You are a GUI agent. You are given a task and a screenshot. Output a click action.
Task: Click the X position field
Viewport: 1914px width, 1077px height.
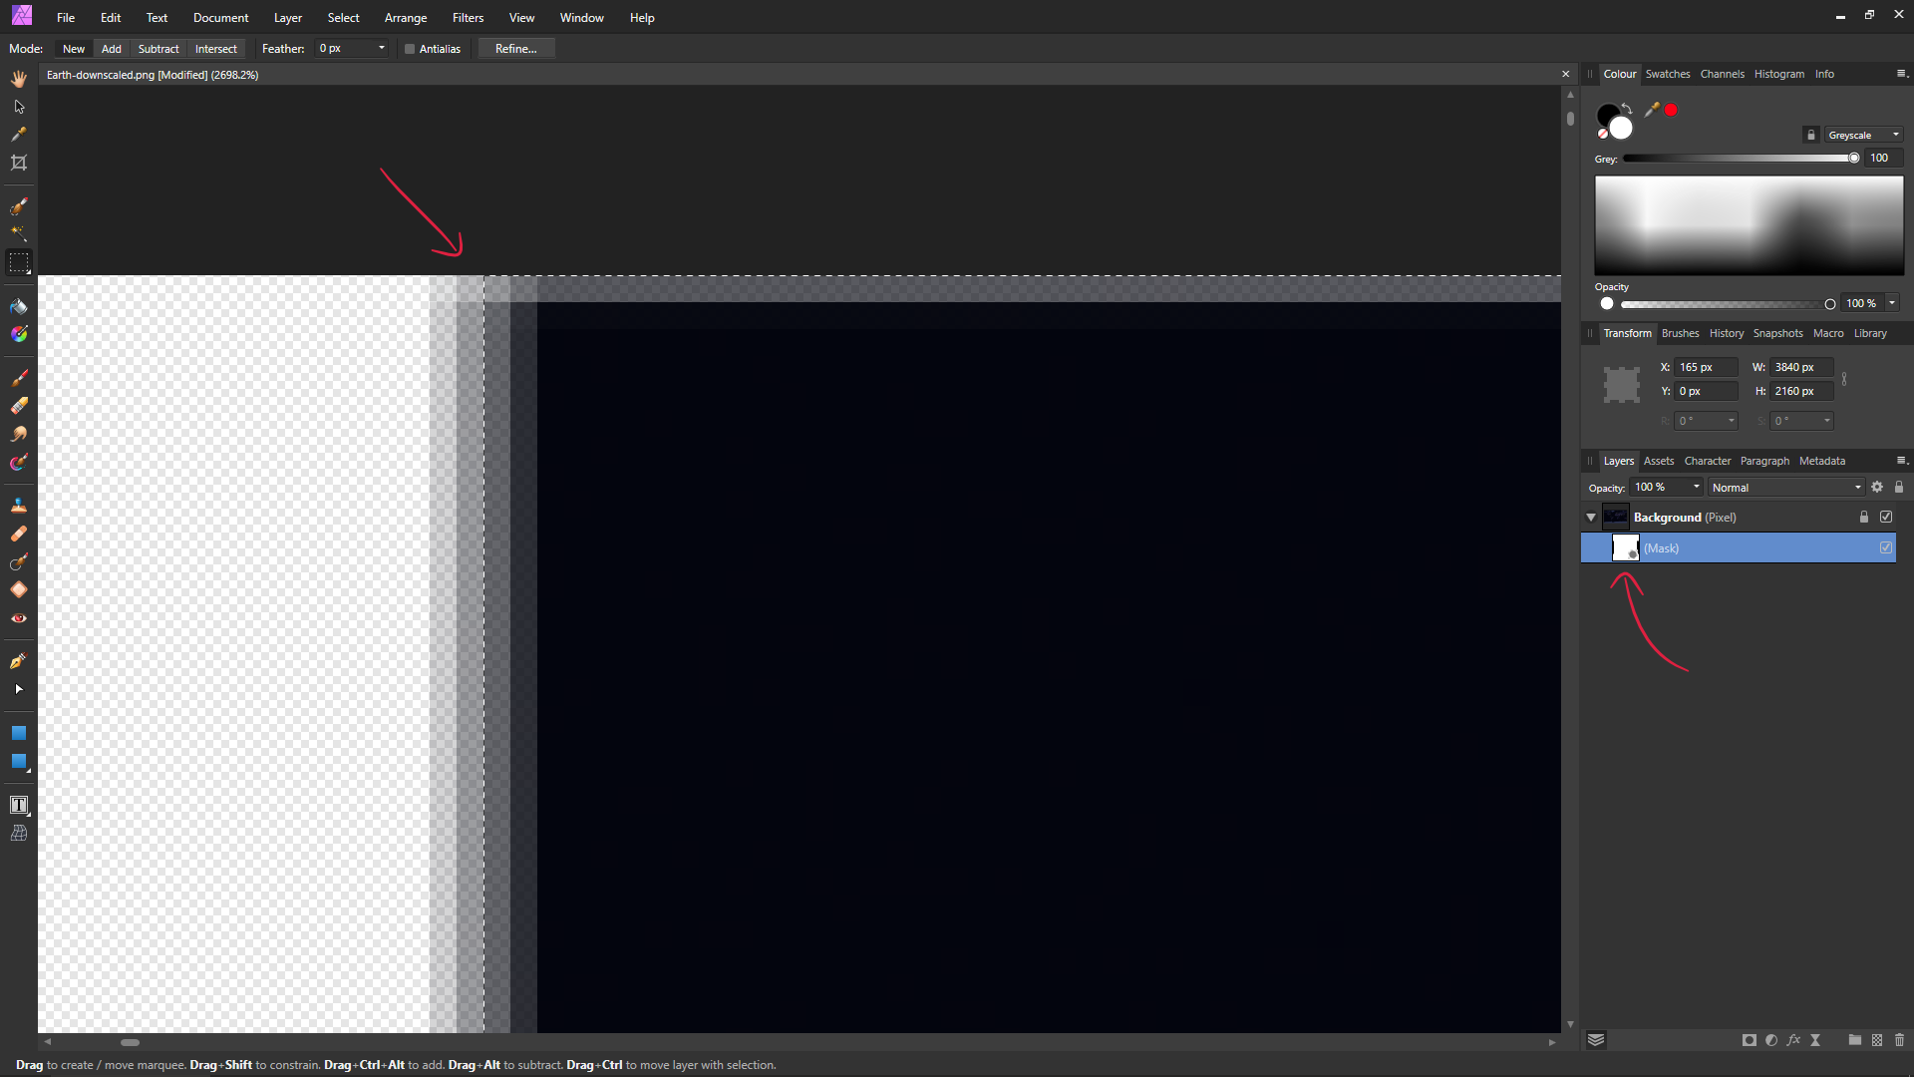(1706, 367)
